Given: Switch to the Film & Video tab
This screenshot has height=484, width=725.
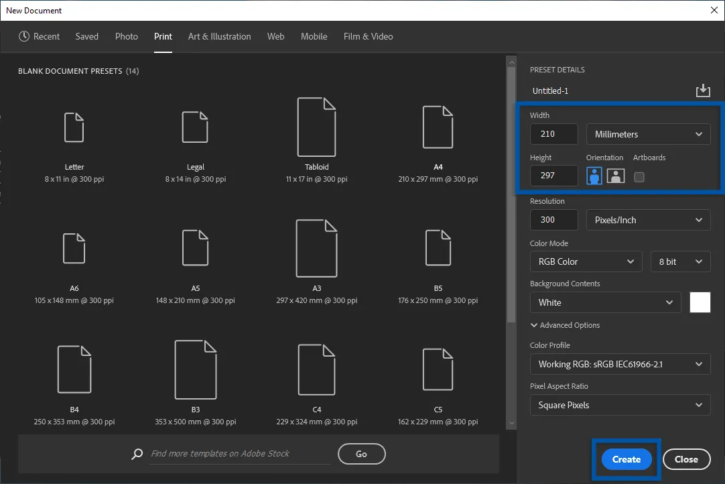Looking at the screenshot, I should [x=368, y=36].
